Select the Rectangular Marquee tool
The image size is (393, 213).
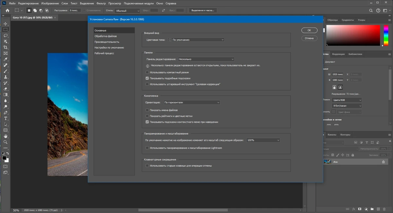[6, 30]
